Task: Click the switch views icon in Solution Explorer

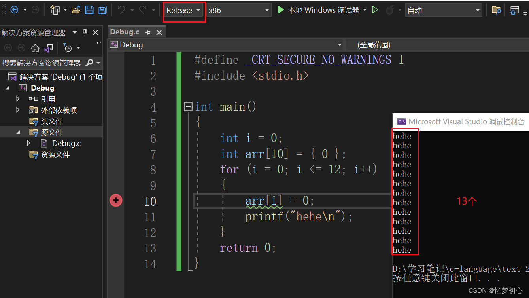Action: [x=48, y=48]
